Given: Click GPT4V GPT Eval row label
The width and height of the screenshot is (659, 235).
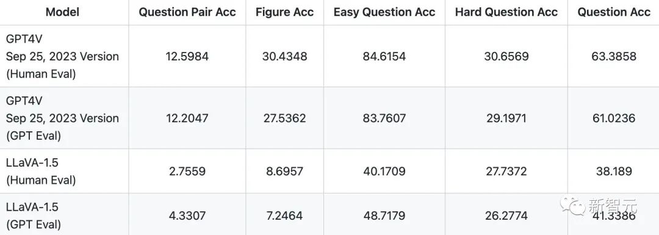Looking at the screenshot, I should [x=62, y=118].
